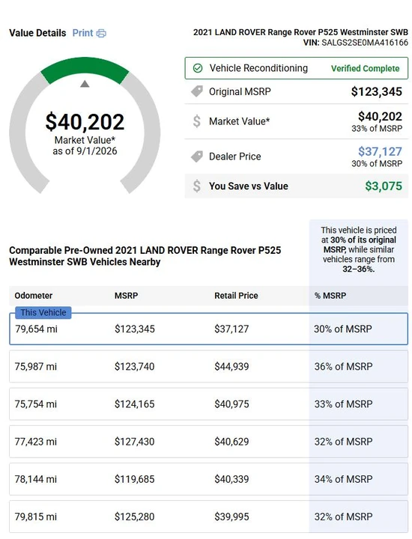The height and width of the screenshot is (539, 412).
Task: Click the % MSRP column header
Action: (330, 296)
